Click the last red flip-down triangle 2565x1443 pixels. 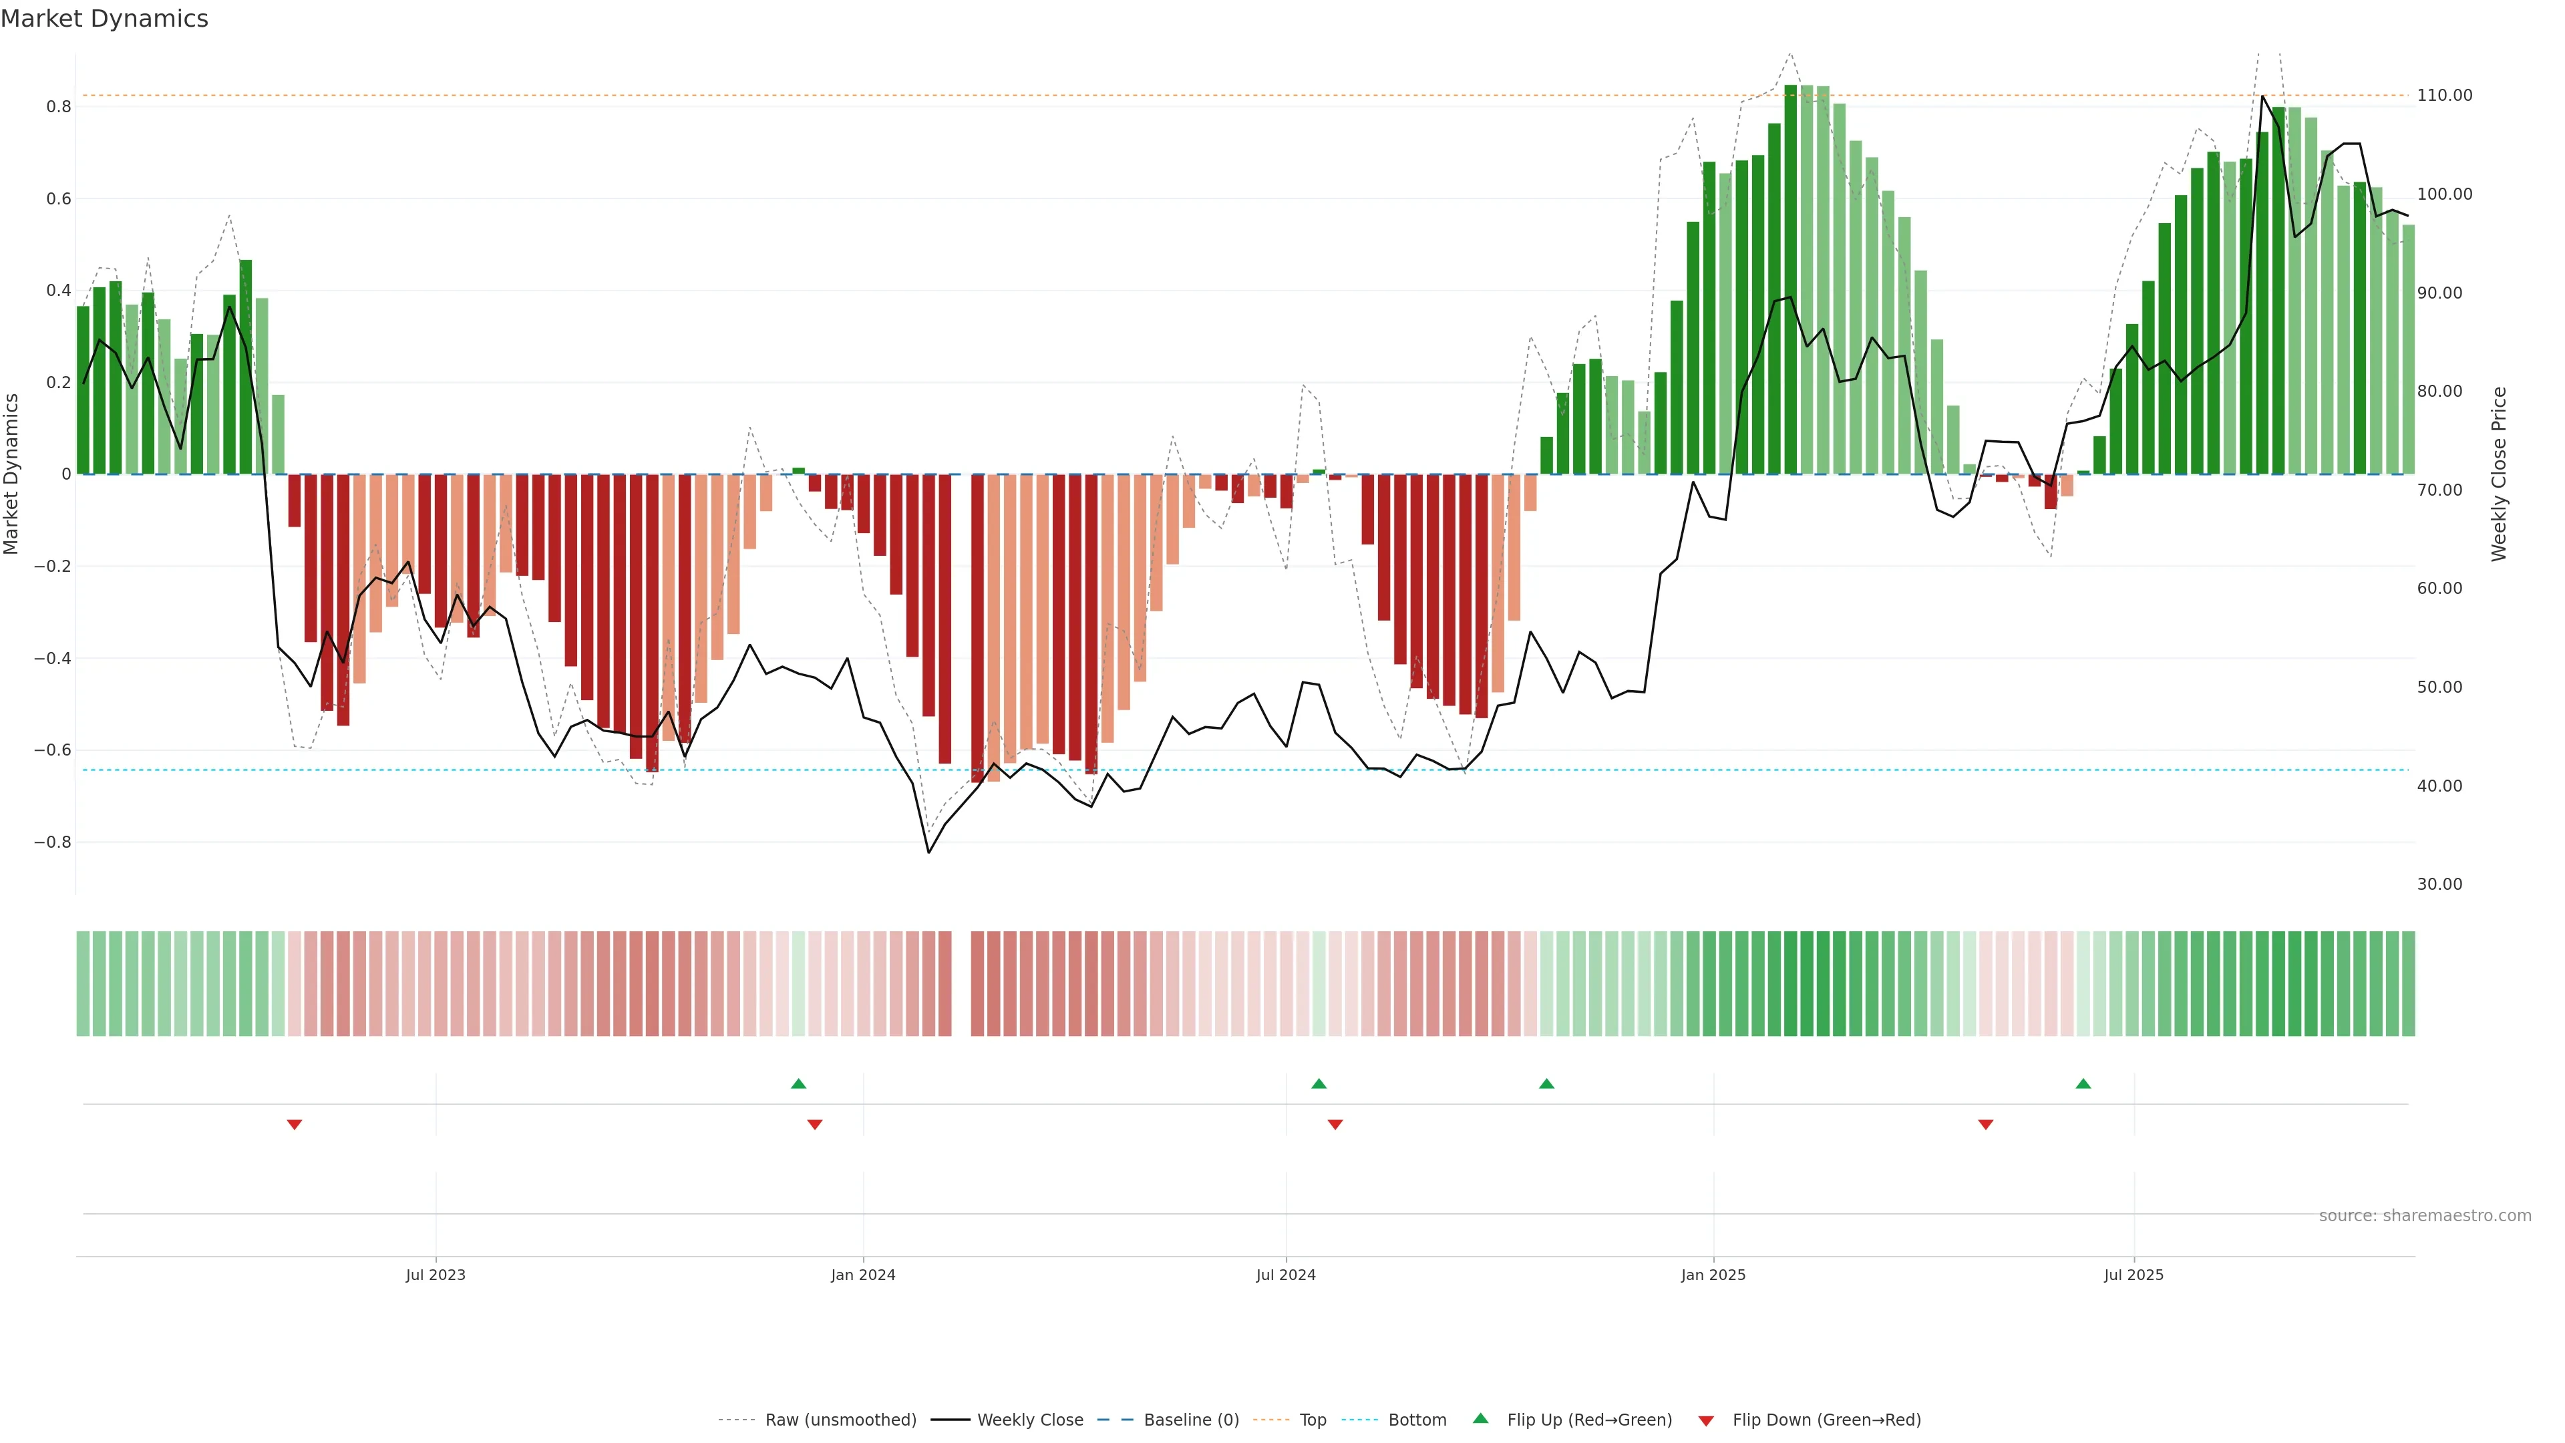[x=1985, y=1124]
